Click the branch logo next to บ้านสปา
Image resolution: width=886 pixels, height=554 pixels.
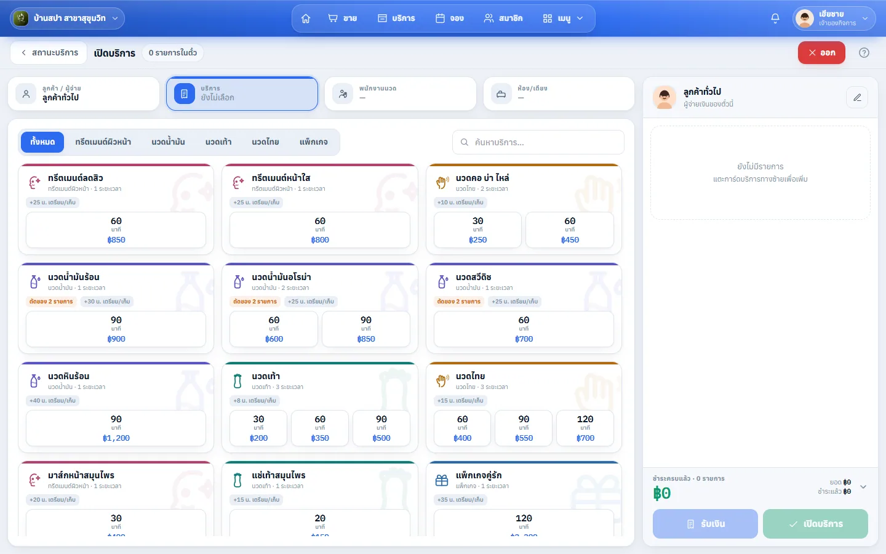point(21,18)
